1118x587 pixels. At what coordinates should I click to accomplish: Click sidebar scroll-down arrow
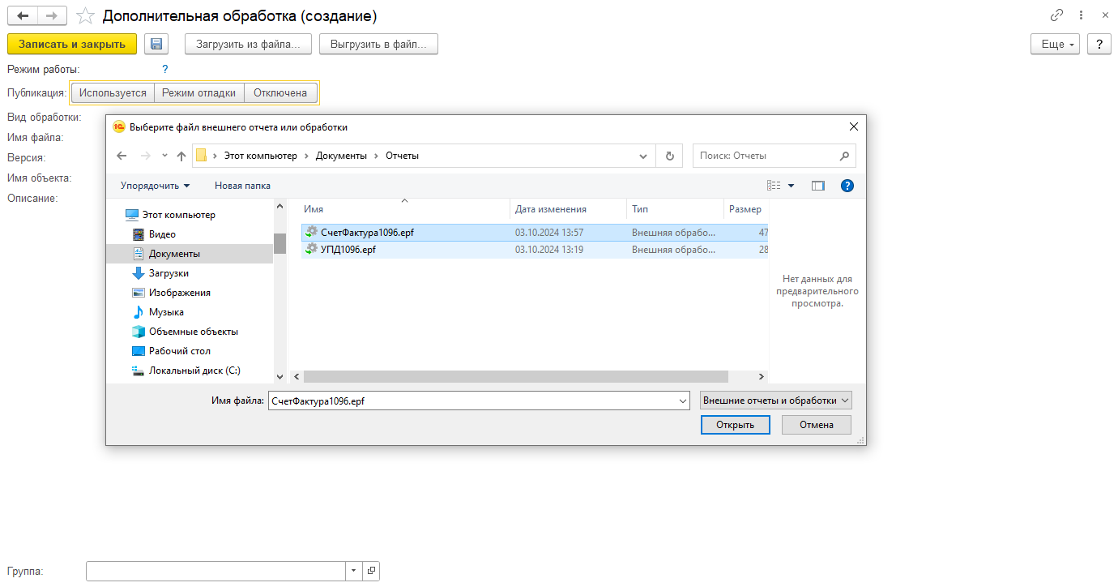pyautogui.click(x=279, y=377)
